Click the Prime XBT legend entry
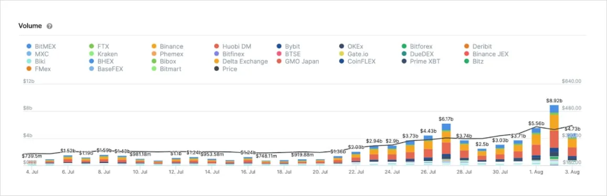The height and width of the screenshot is (196, 607). pyautogui.click(x=421, y=61)
